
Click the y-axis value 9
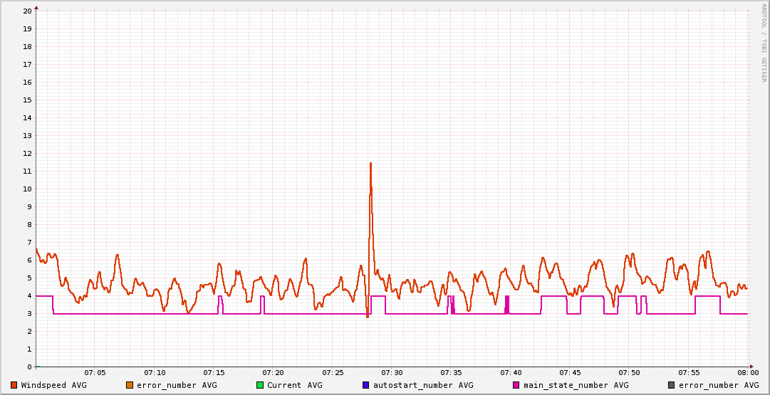tap(29, 206)
